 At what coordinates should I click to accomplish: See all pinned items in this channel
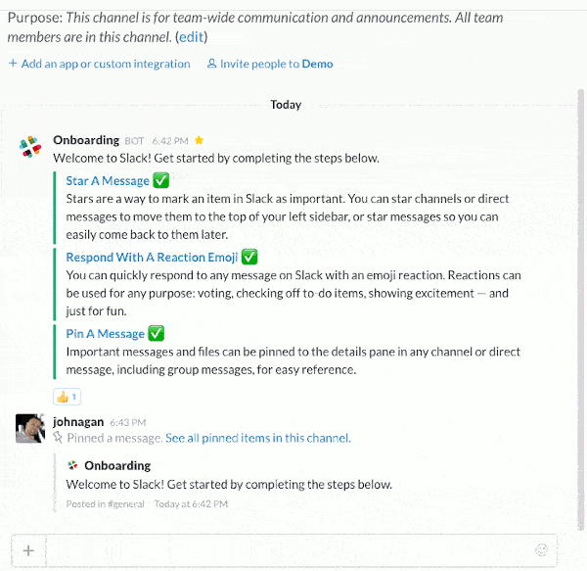click(258, 438)
